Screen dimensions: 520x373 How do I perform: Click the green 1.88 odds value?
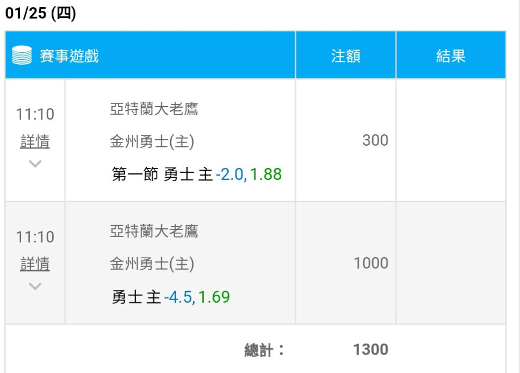click(x=265, y=175)
